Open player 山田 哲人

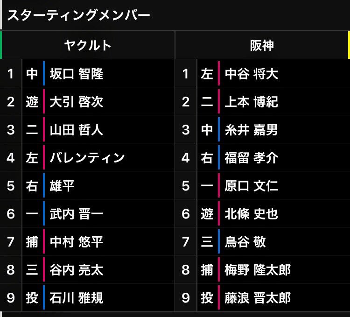tap(77, 130)
